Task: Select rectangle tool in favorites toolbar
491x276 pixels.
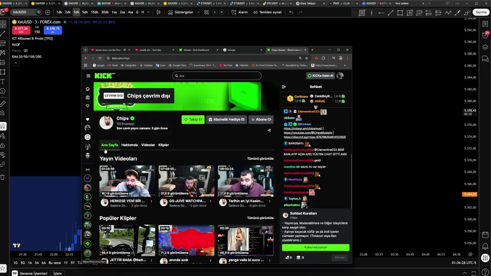Action: 400,13
